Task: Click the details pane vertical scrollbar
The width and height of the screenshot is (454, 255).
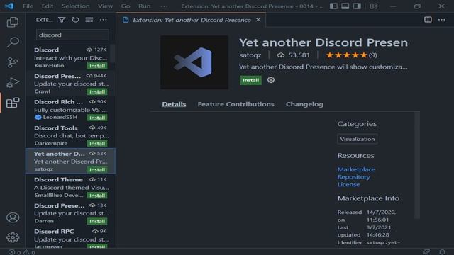Action: tap(417, 165)
